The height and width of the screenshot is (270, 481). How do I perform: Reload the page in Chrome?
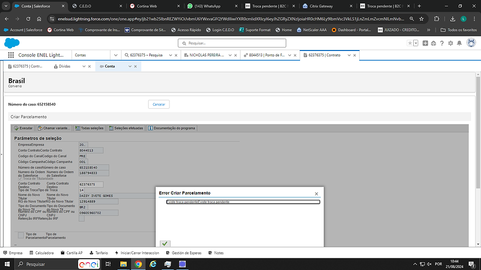(28, 19)
